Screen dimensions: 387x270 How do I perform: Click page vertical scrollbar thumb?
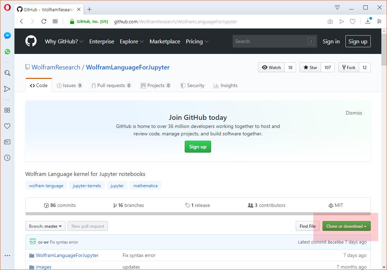384,50
